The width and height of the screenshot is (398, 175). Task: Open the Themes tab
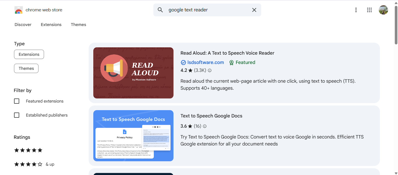[78, 25]
